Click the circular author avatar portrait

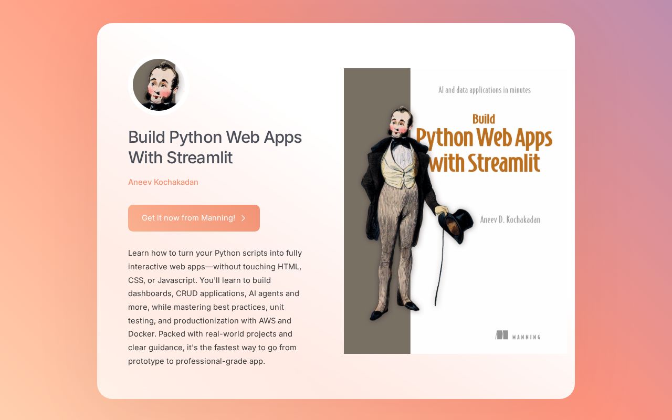point(159,85)
